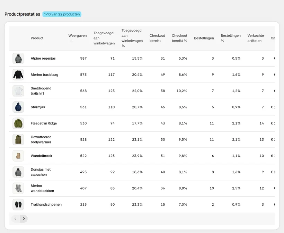Select Merino basislaag views value 573
Viewport: 284px width, 233px height.
83,75
